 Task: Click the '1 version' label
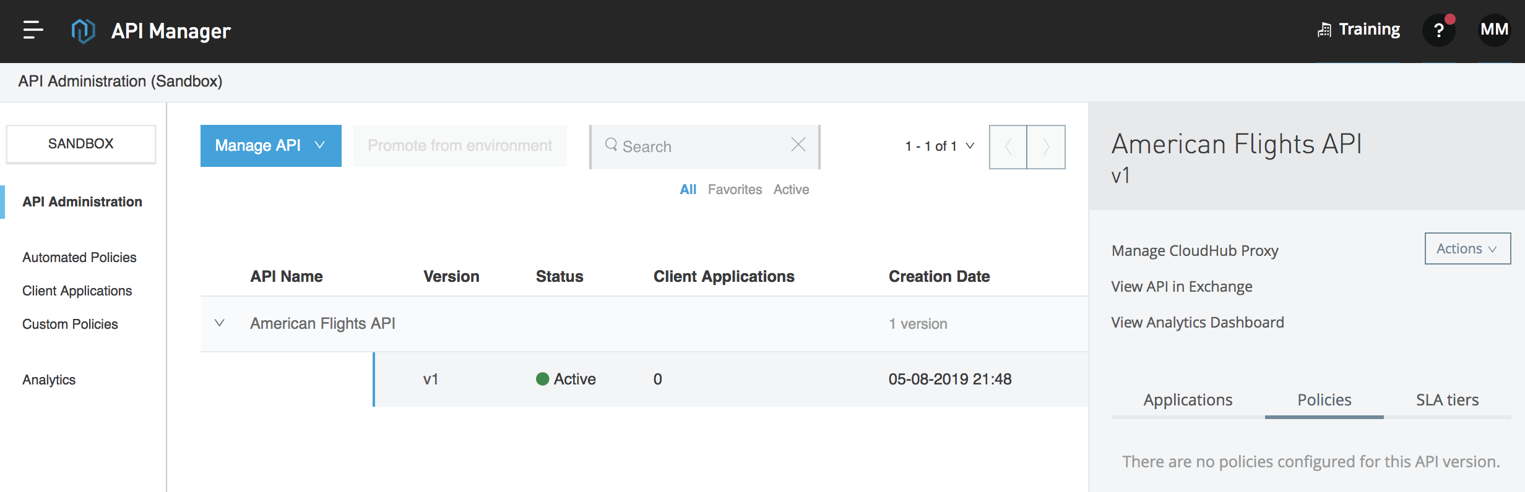pyautogui.click(x=918, y=324)
